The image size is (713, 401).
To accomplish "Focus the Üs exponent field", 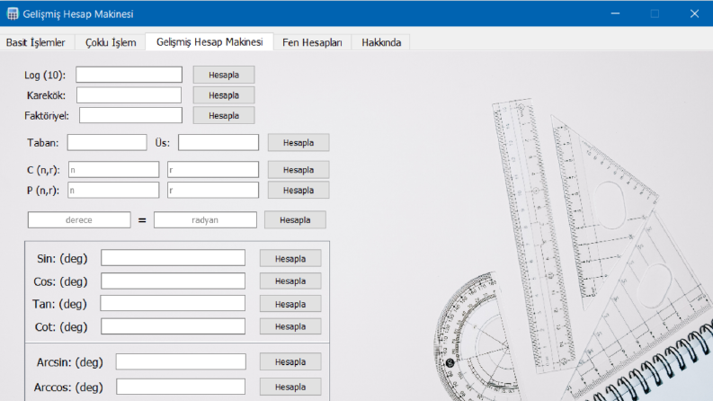I will 218,142.
